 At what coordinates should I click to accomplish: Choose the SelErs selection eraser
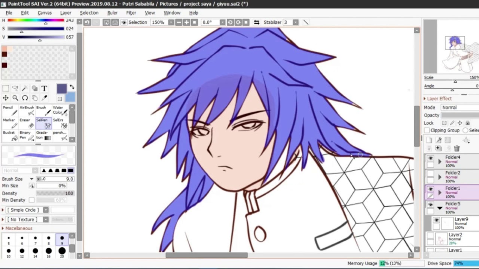click(x=60, y=123)
